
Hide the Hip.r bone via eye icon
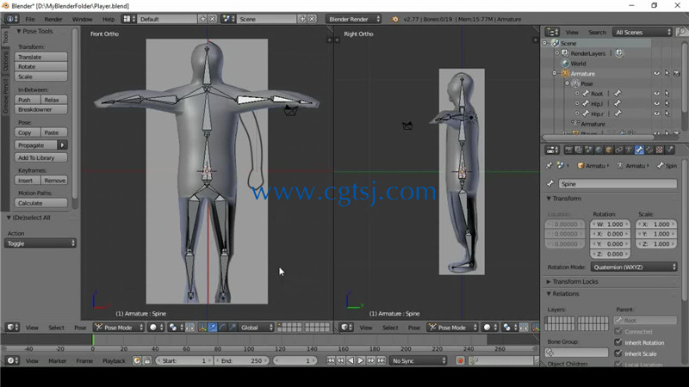click(x=656, y=114)
